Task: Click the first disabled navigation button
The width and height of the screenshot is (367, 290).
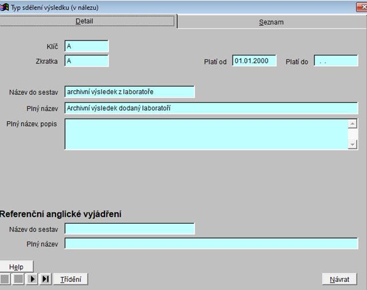Action: [x=5, y=279]
